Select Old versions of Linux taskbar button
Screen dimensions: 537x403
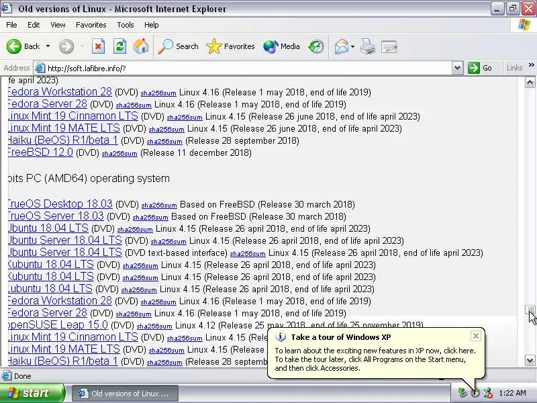[125, 394]
